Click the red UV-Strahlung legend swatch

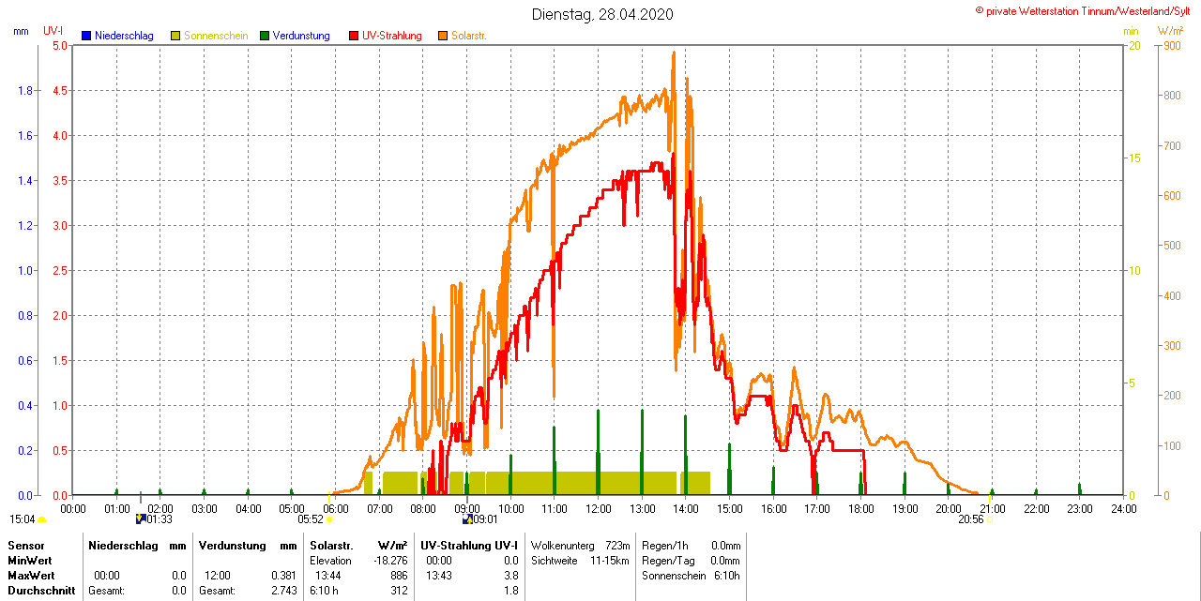click(x=354, y=36)
